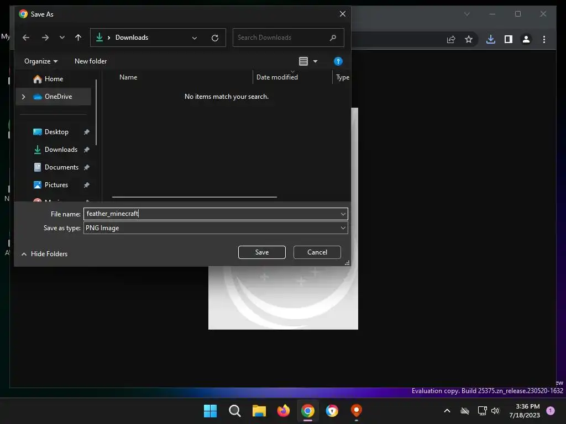This screenshot has width=566, height=424.
Task: Toggle Chrome's side panel icon
Action: (x=509, y=39)
